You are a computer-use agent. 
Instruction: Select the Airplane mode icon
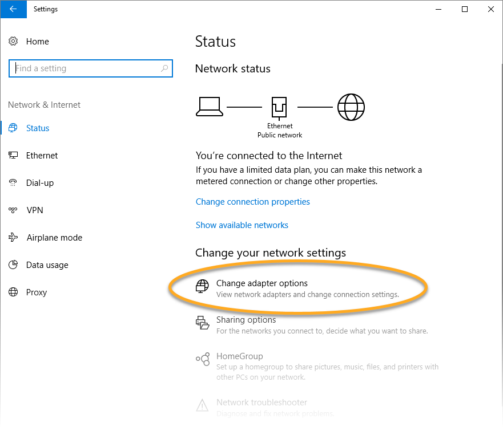pyautogui.click(x=13, y=238)
